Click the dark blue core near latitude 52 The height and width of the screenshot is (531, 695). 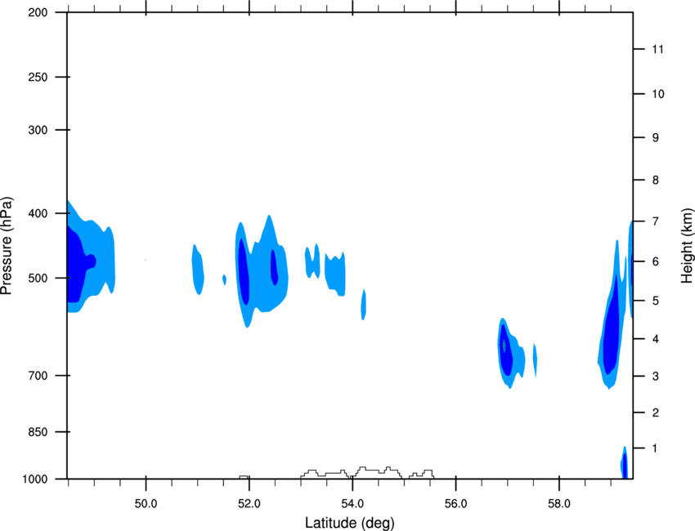click(x=244, y=271)
